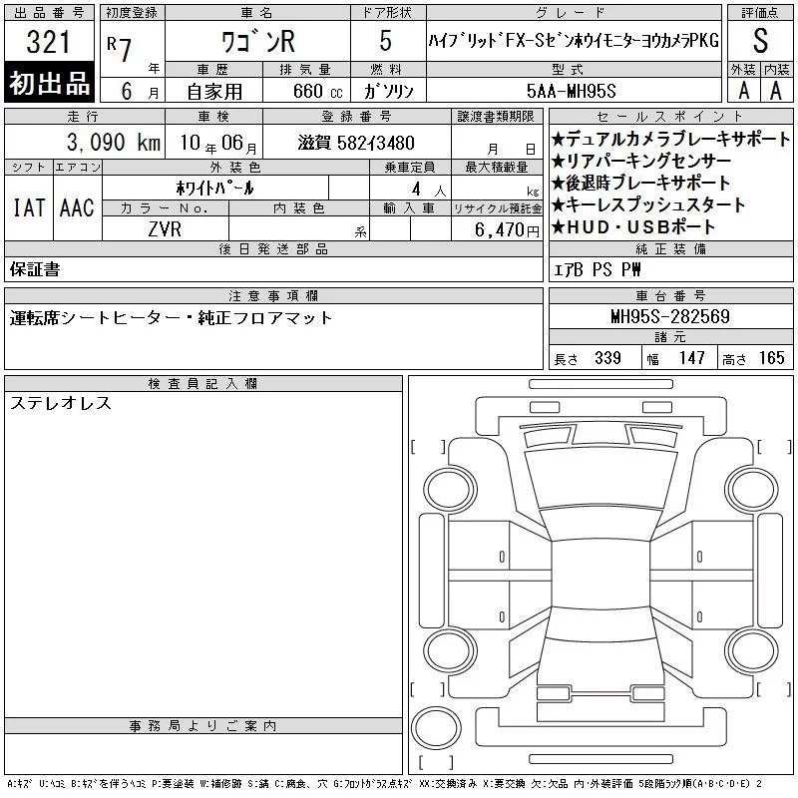Click the HUD・USBポート sales point

point(638,227)
